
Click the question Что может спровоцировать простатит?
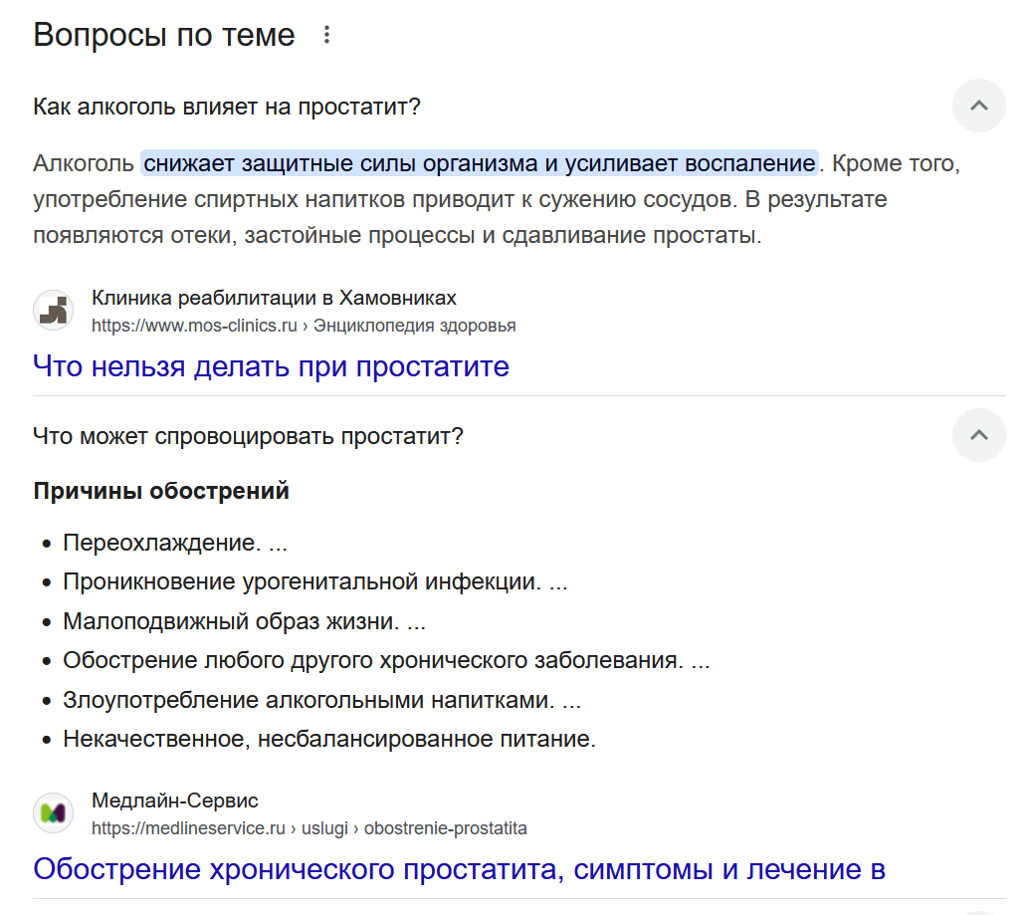pos(248,436)
